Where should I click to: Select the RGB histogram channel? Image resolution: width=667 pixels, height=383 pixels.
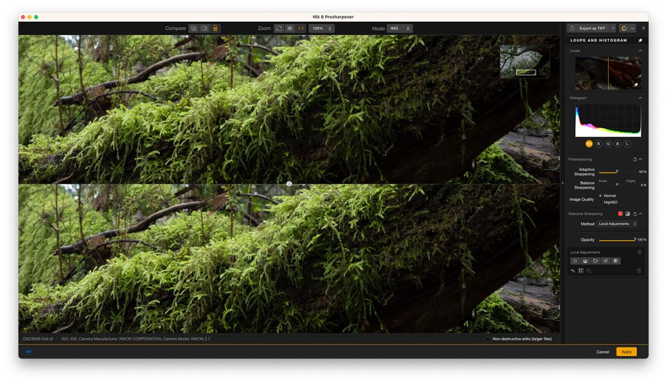point(589,144)
